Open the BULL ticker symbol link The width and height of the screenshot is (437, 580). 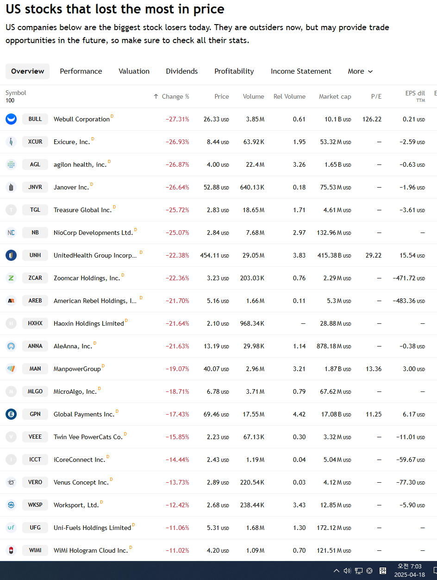tap(35, 119)
